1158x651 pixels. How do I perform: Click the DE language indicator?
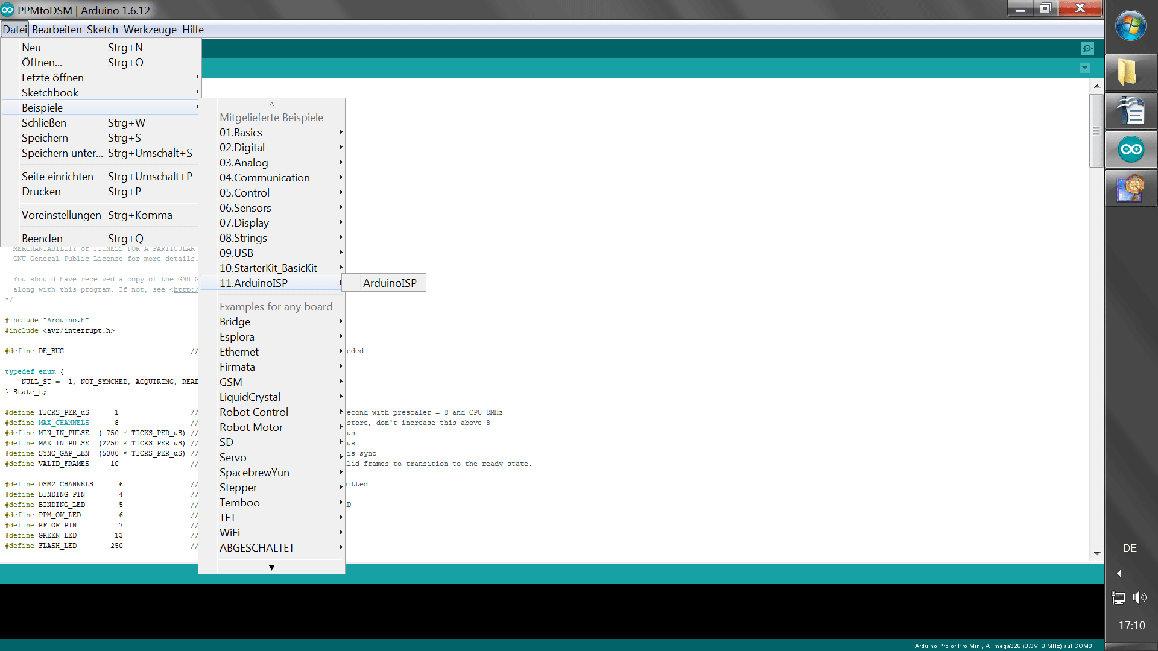click(x=1130, y=548)
